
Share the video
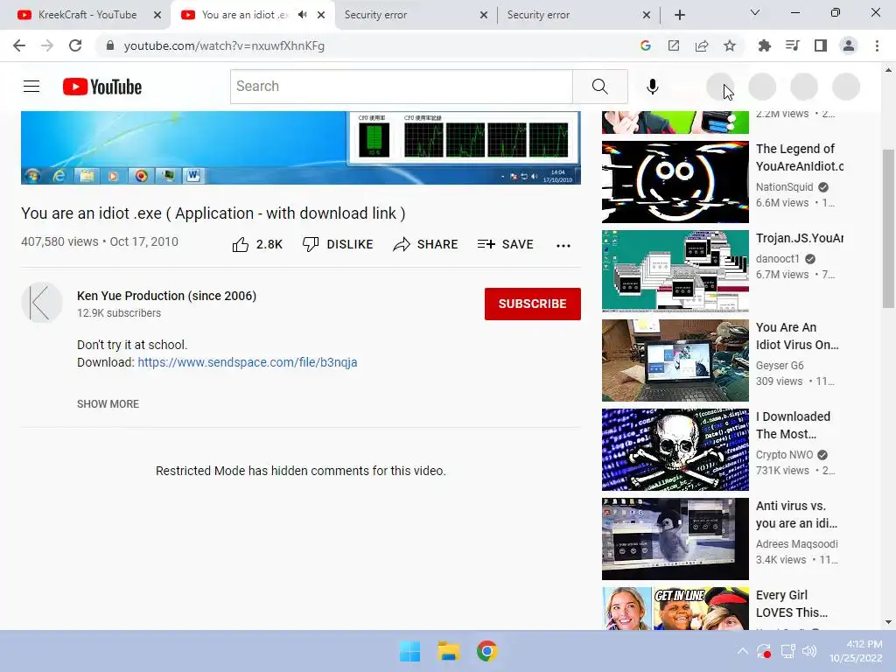tap(426, 245)
